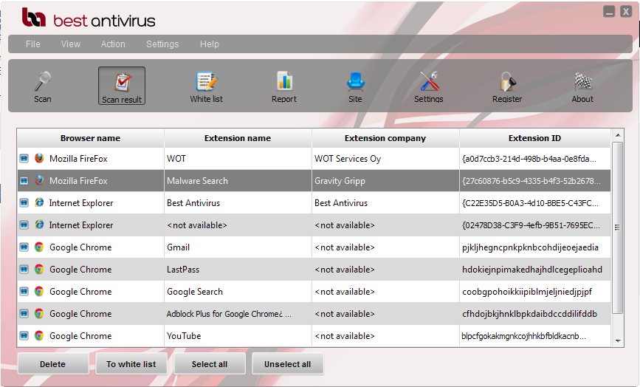Open the Register tool

click(507, 86)
